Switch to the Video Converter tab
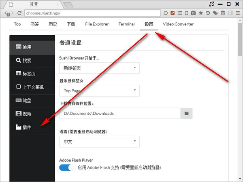243x182 pixels. tap(178, 24)
